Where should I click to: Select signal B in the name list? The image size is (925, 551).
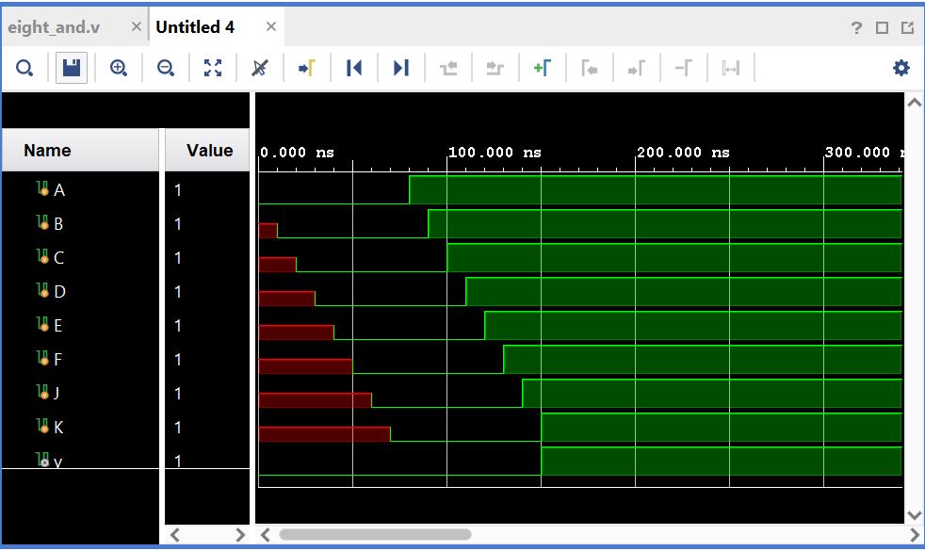[x=58, y=224]
